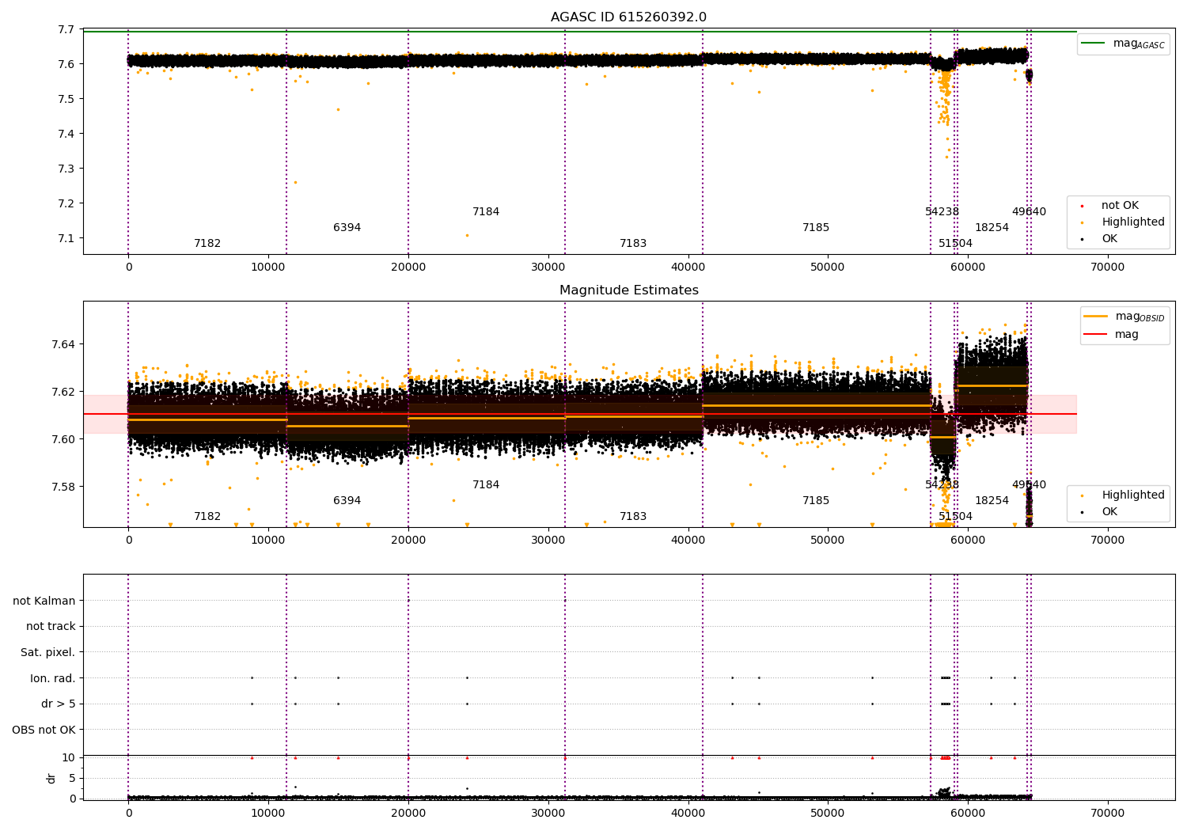Click the orange outlier point near 7.47 in the top plot
Viewport: 1187px width, 831px height.
[338, 109]
